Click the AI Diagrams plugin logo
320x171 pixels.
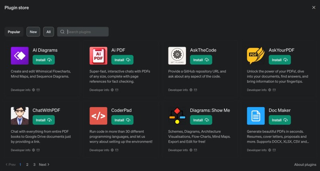(20, 56)
